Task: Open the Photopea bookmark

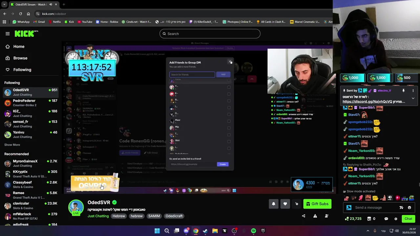Action: point(238,22)
